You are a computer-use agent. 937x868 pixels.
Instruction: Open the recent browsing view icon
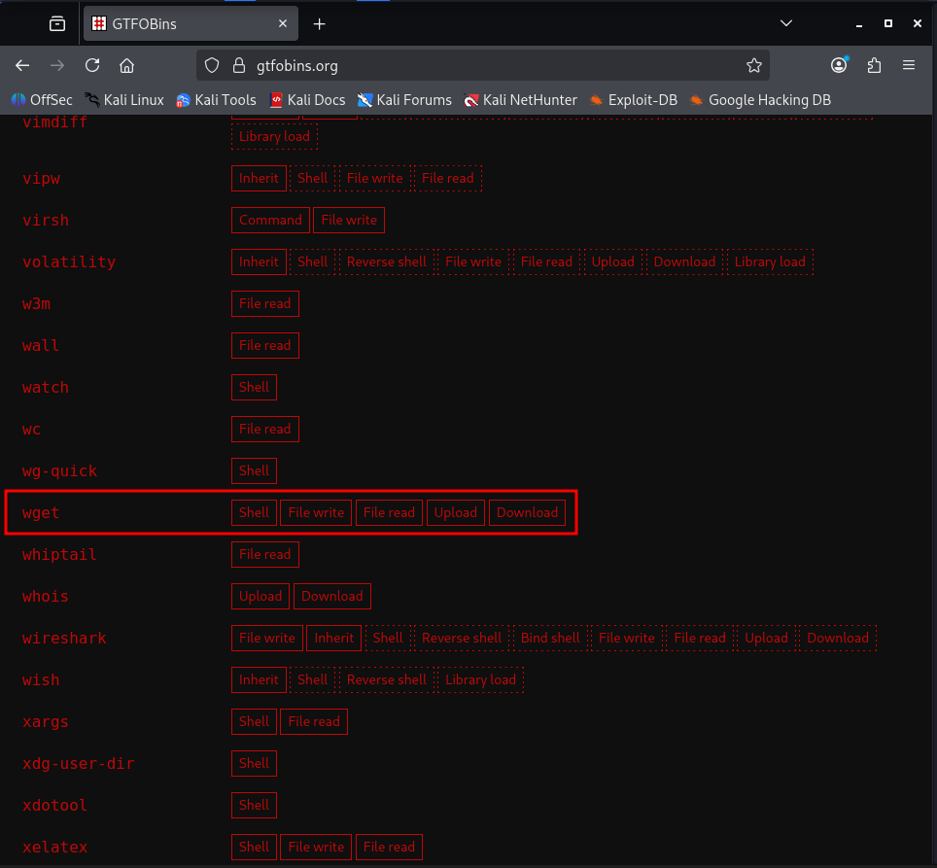coord(57,24)
